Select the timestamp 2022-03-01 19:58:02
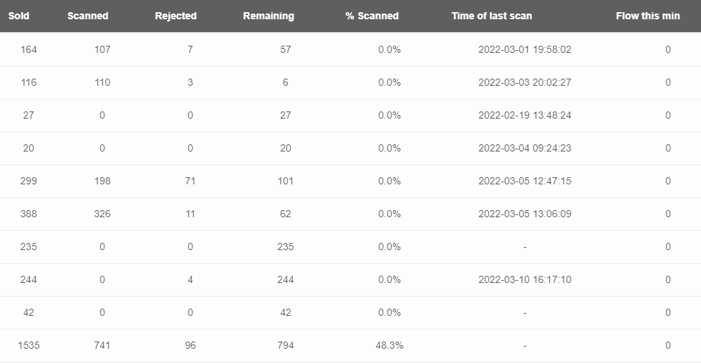701x363 pixels. coord(525,49)
